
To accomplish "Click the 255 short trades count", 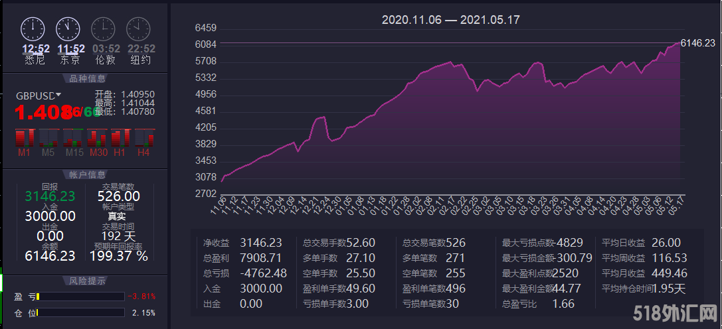I will point(456,273).
